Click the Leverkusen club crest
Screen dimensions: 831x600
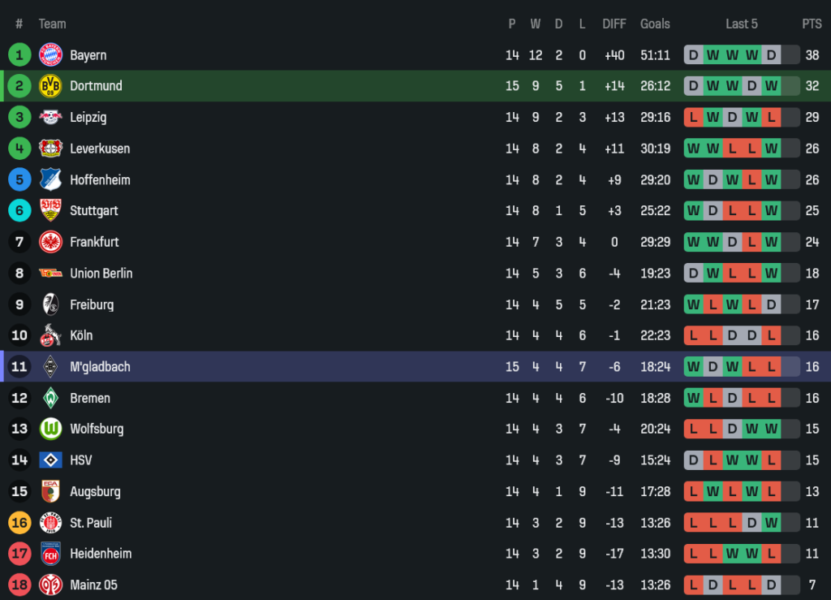(x=50, y=149)
